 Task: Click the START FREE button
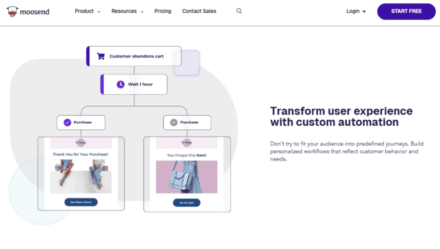point(406,12)
